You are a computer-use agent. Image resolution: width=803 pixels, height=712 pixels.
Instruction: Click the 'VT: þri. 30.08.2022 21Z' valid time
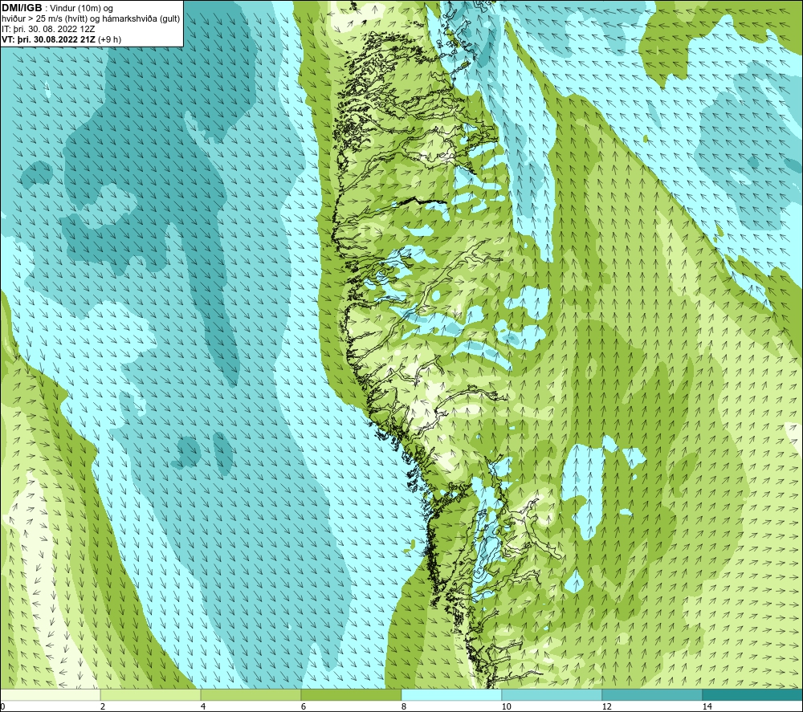tap(50, 39)
